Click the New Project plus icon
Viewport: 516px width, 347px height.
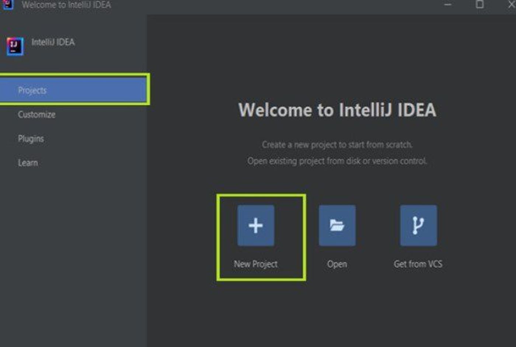(256, 225)
